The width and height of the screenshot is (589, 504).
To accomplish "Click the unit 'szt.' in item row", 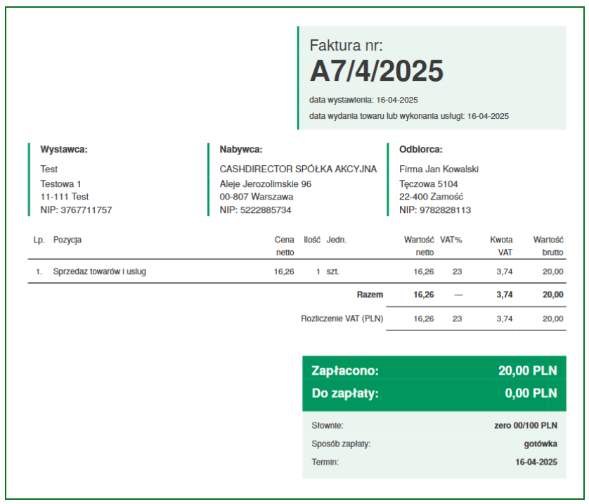I will pyautogui.click(x=333, y=271).
